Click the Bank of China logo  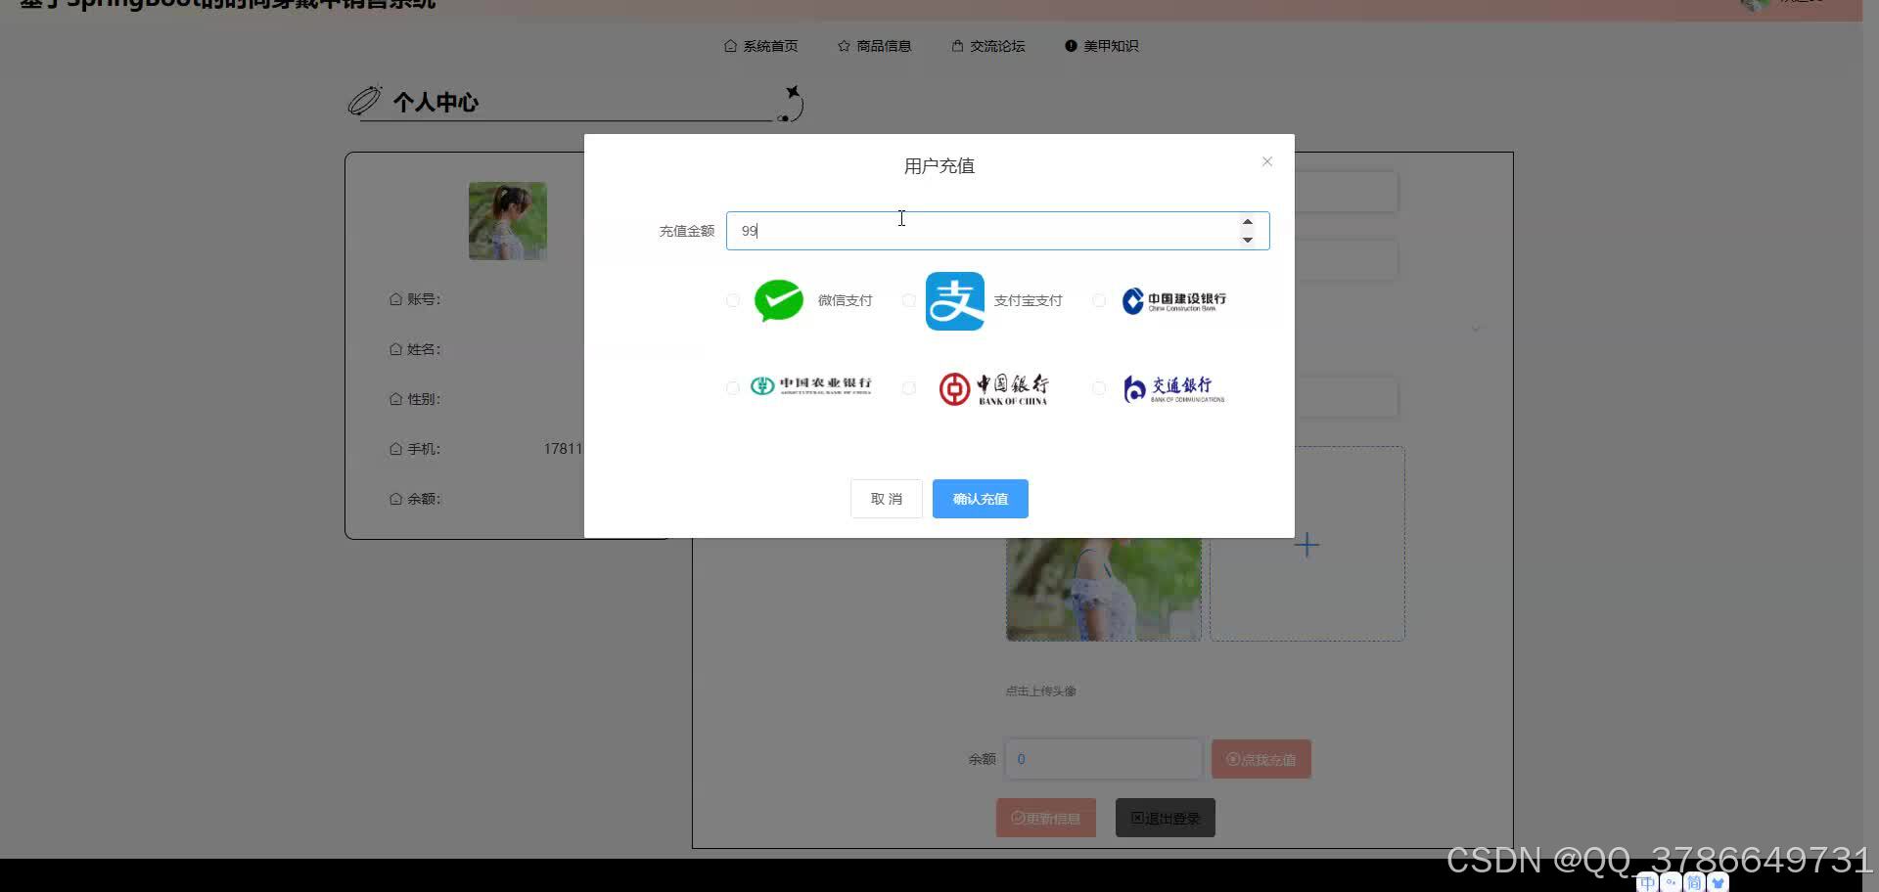(x=993, y=388)
